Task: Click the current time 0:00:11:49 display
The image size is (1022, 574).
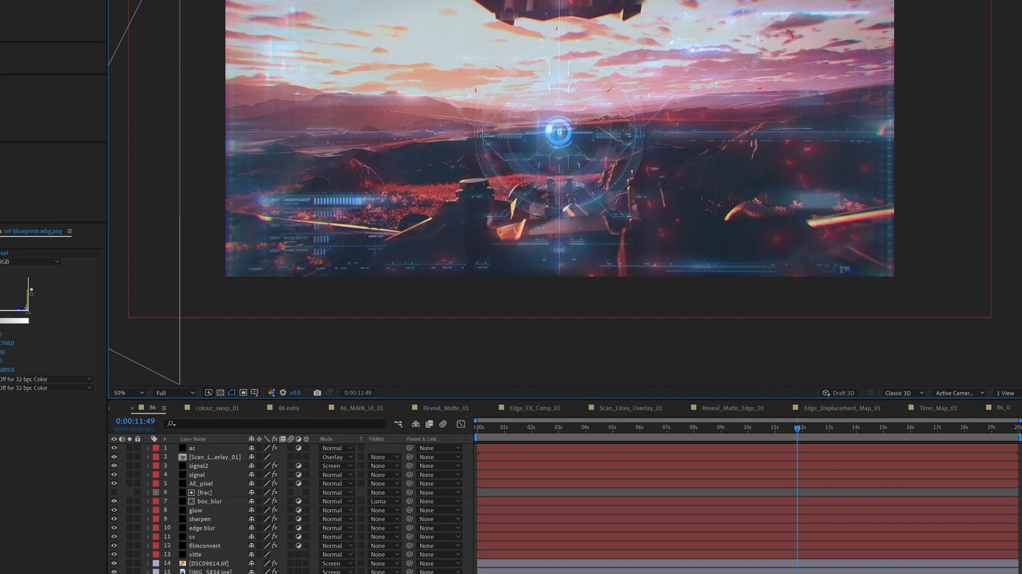Action: (135, 421)
